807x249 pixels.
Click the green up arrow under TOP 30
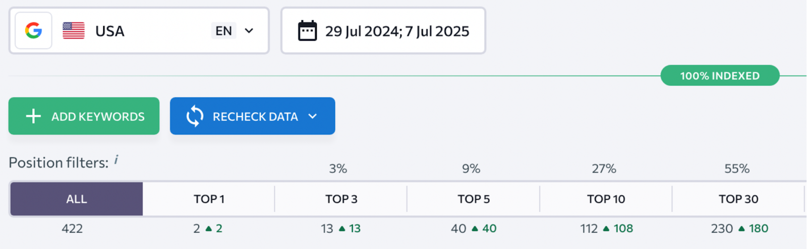[x=741, y=229]
